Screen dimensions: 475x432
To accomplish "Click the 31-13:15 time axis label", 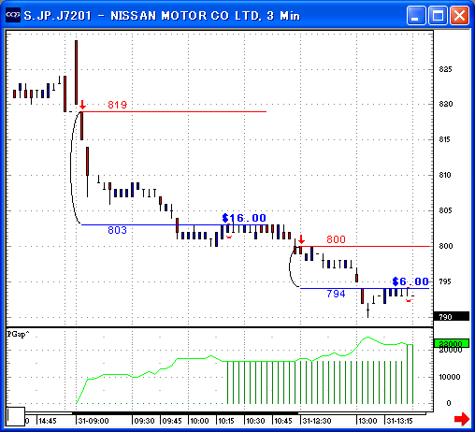I will (x=399, y=421).
